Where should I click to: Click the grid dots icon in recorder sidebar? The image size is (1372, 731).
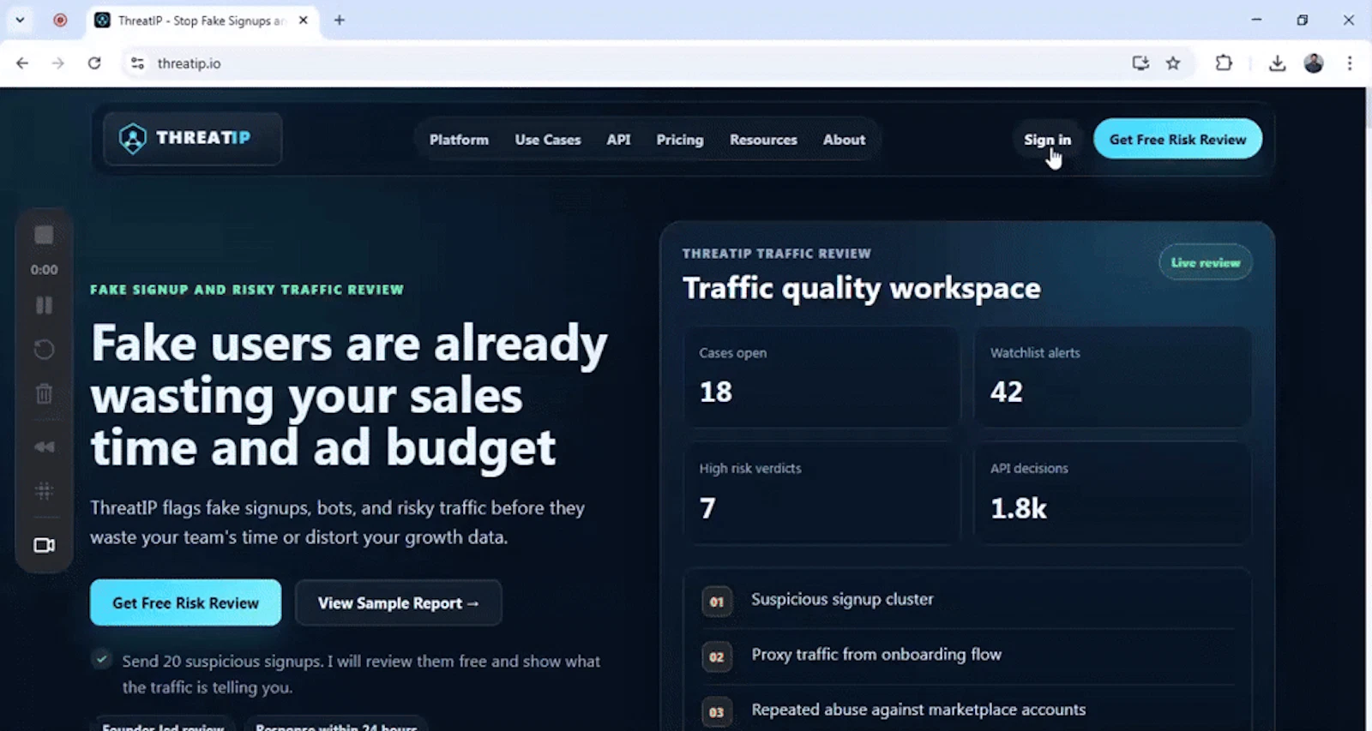click(x=44, y=490)
